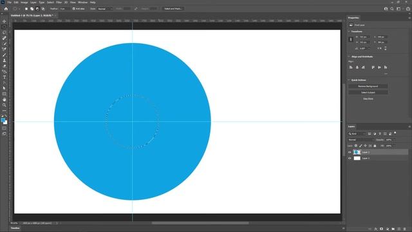Image resolution: width=412 pixels, height=232 pixels.
Task: Delete layer trash icon
Action: [x=405, y=229]
